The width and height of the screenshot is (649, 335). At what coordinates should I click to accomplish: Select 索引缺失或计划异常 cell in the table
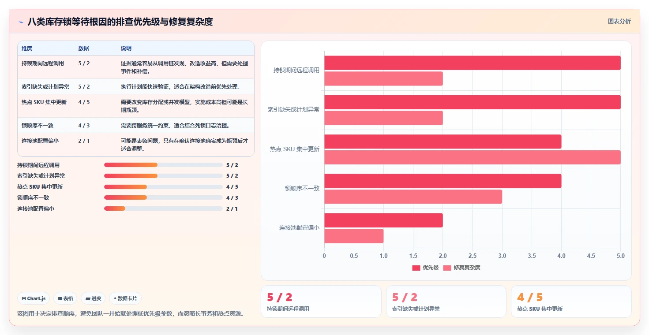point(45,86)
